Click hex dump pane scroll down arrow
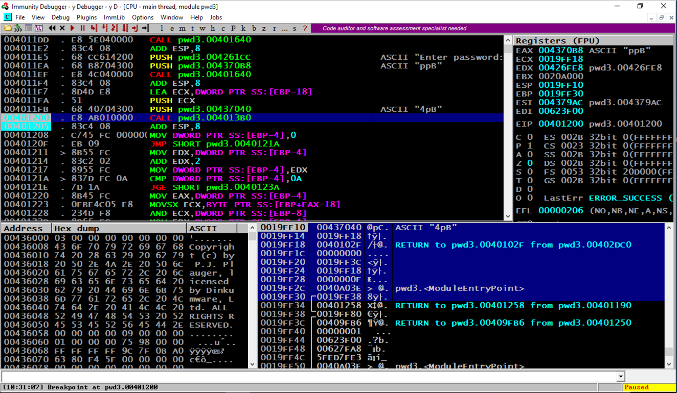Viewport: 677px width, 393px height. 252,364
